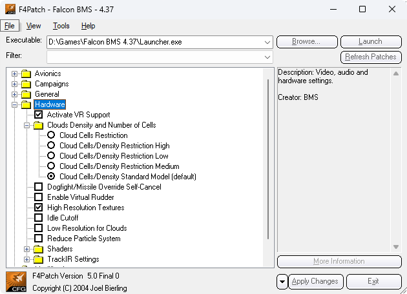Select the TrackIR Settings label

pyautogui.click(x=73, y=260)
